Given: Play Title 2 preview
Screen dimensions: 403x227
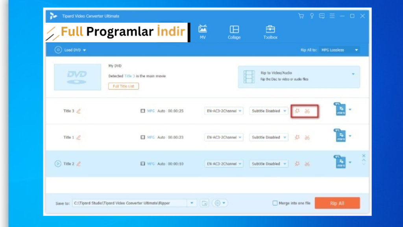Looking at the screenshot, I should 58,164.
